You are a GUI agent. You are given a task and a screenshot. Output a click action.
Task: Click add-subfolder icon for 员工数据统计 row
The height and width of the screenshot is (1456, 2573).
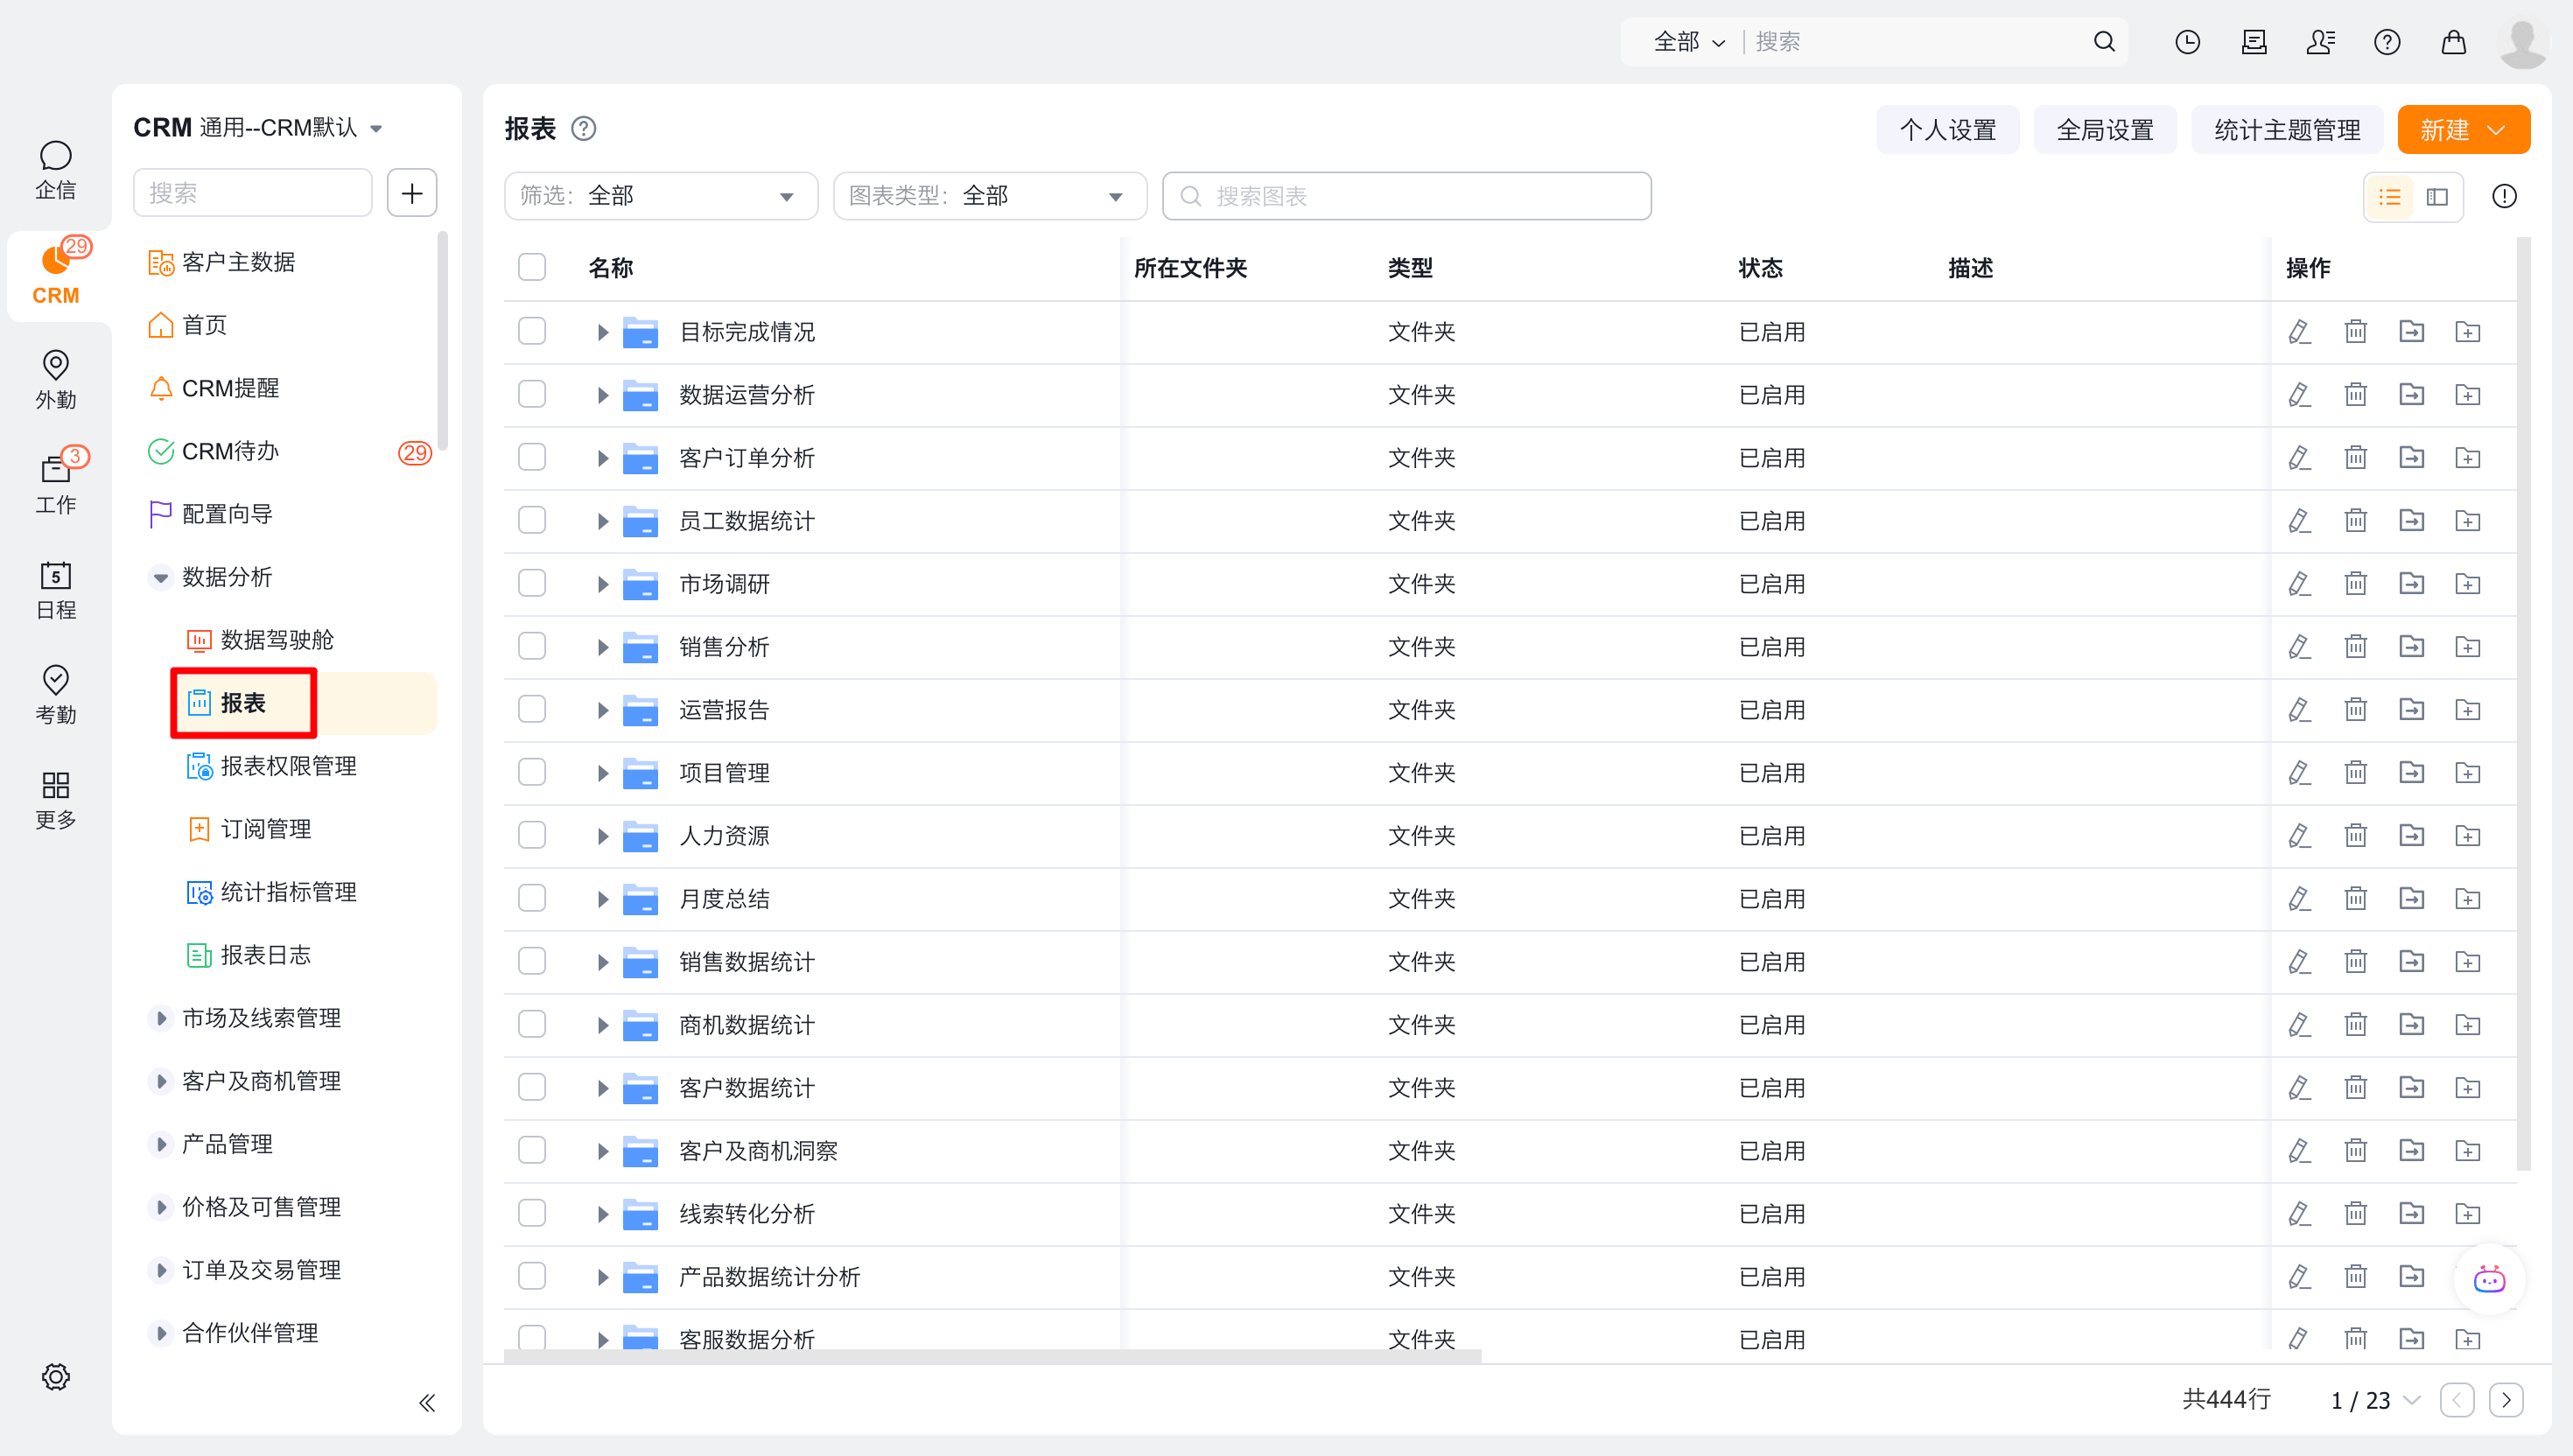tap(2467, 521)
